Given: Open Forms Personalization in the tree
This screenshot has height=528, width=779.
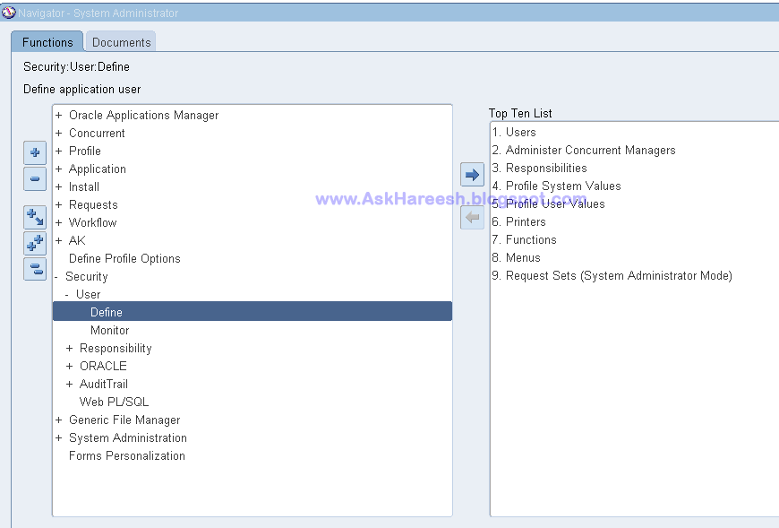Looking at the screenshot, I should 126,456.
